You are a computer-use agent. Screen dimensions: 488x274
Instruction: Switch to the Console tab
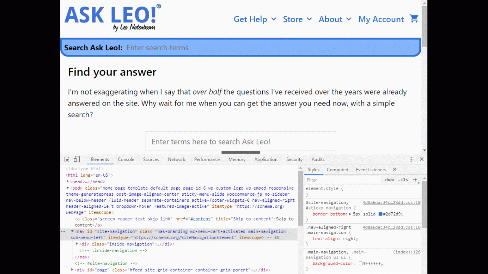click(x=126, y=159)
